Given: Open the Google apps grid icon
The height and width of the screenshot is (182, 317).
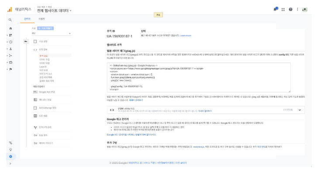Looking at the screenshot, I should (x=283, y=10).
